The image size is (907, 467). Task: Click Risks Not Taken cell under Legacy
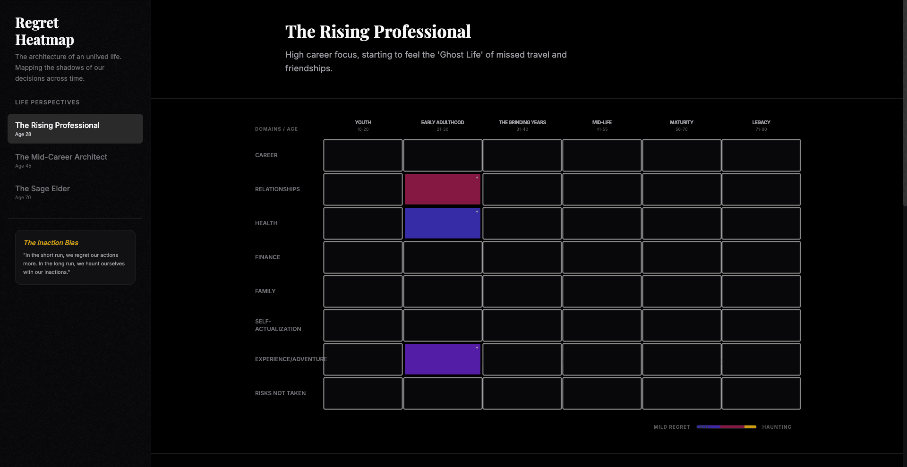click(761, 393)
